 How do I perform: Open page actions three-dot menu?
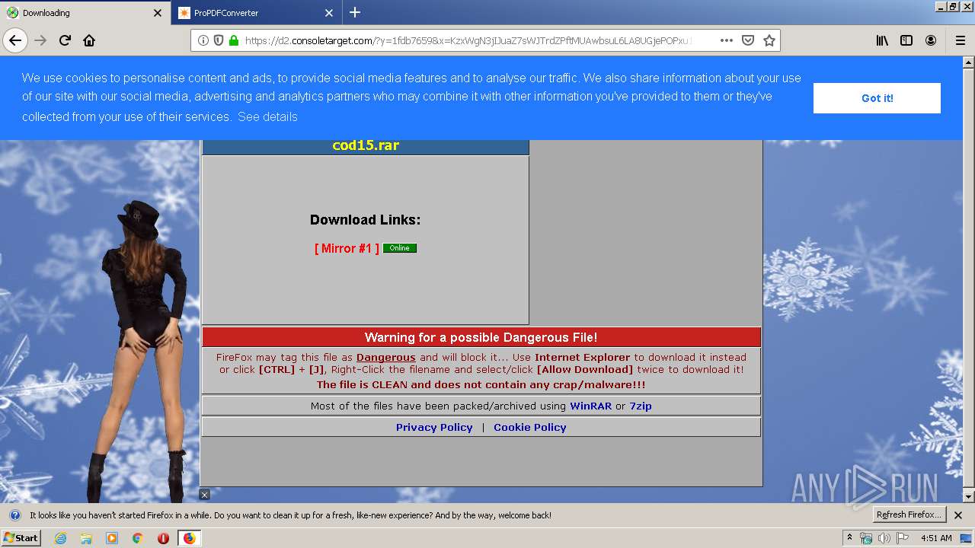[727, 40]
